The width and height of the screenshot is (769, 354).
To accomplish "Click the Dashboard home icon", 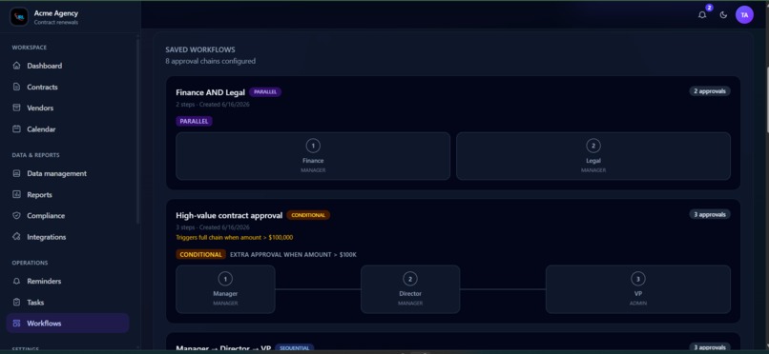I will click(x=16, y=66).
